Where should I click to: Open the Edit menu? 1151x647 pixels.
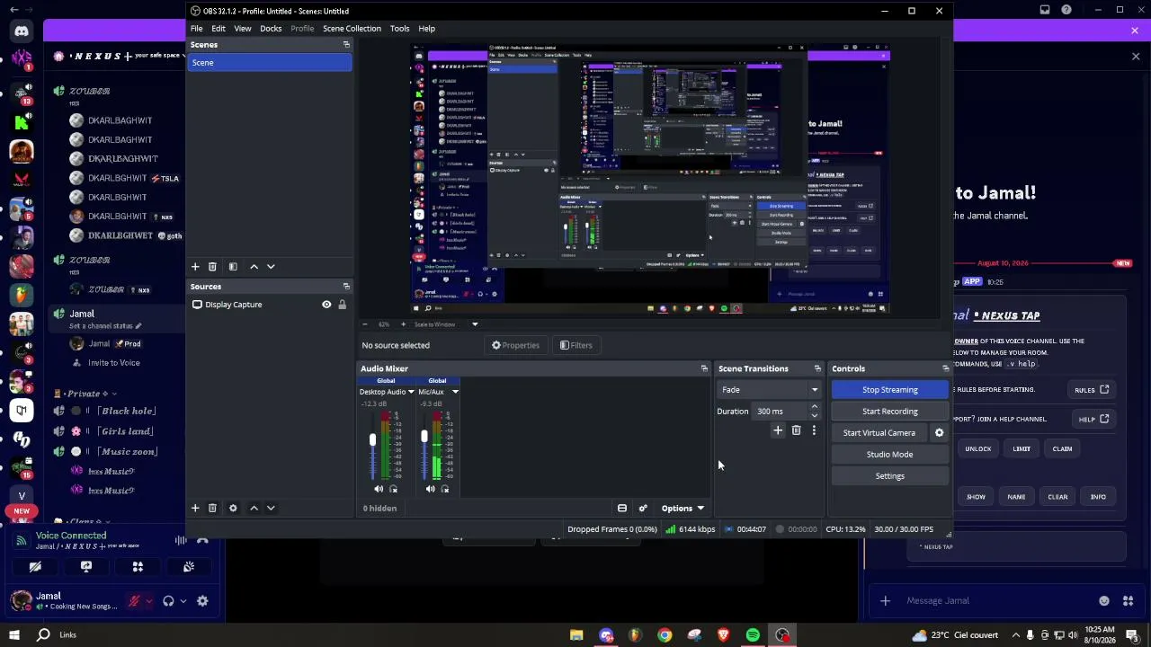[x=219, y=29]
